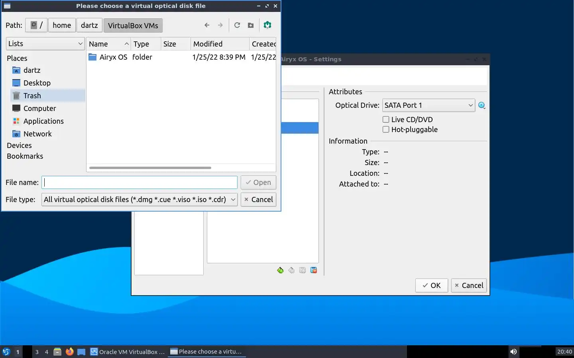Click show desktop icon in taskbar
The width and height of the screenshot is (574, 358).
point(81,352)
